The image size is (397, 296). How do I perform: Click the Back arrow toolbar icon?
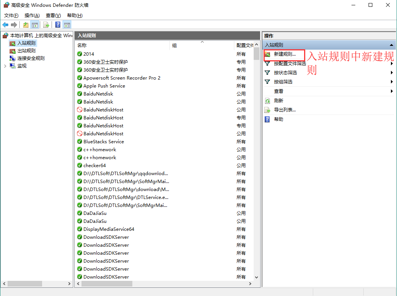[x=5, y=25]
